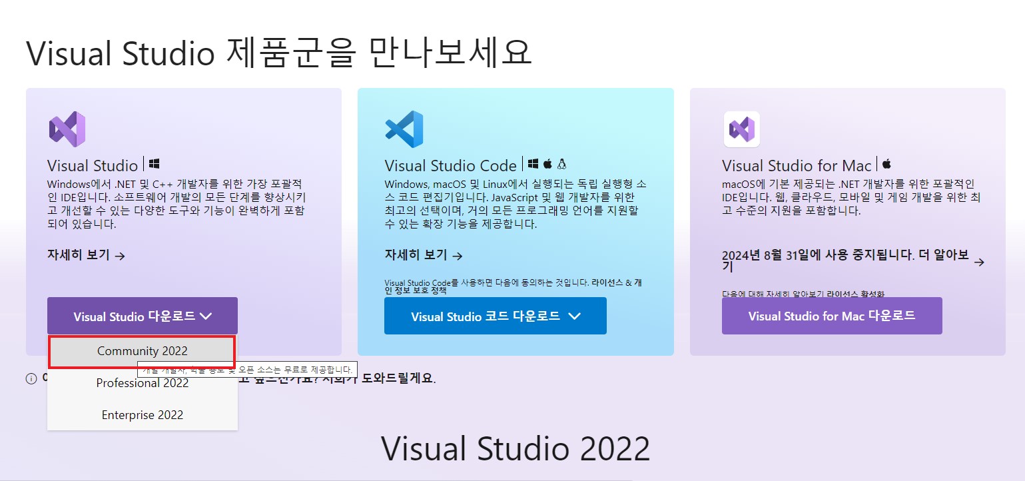
Task: Click the Apple icon next to the Visual Studio Code title
Action: (548, 163)
